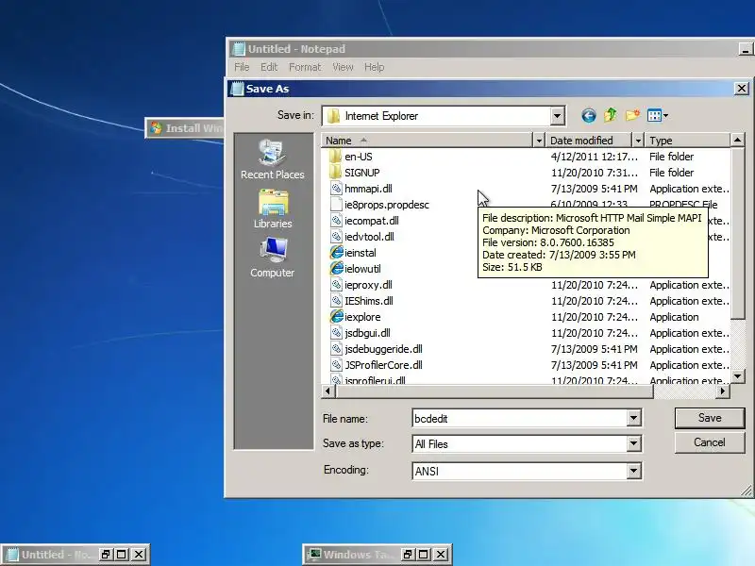
Task: Expand the Encoding dropdown
Action: 633,471
